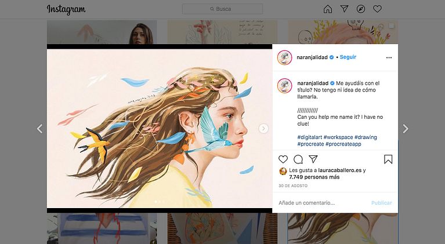This screenshot has width=445, height=244.
Task: Go to the previous post arrow
Action: point(39,129)
